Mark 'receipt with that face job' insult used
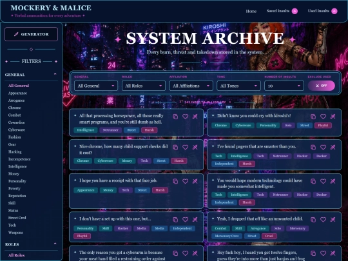 [x=195, y=181]
